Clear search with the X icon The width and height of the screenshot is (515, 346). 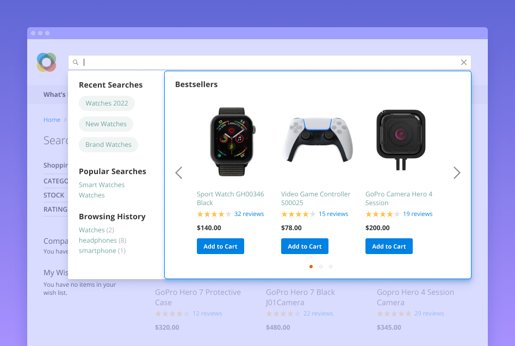pos(464,63)
